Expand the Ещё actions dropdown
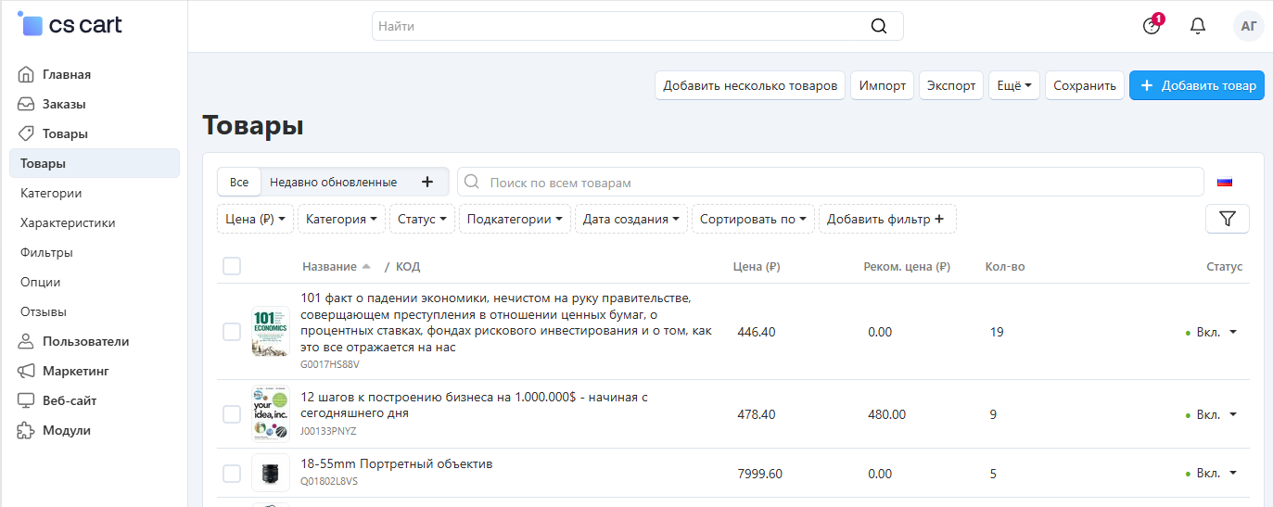Image resolution: width=1273 pixels, height=507 pixels. [x=1014, y=85]
